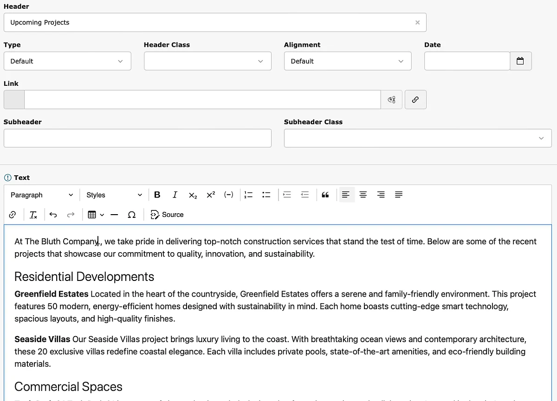This screenshot has width=557, height=401.
Task: Clear the Upcoming Projects header field
Action: pyautogui.click(x=417, y=22)
